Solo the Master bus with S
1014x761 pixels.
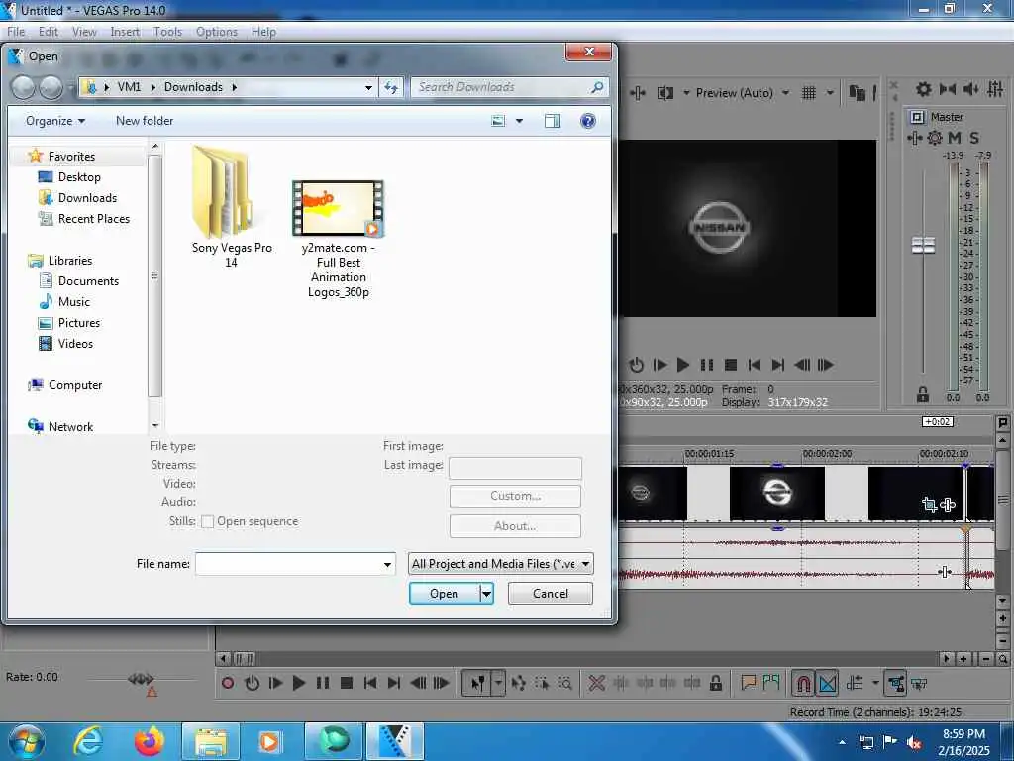tap(974, 137)
